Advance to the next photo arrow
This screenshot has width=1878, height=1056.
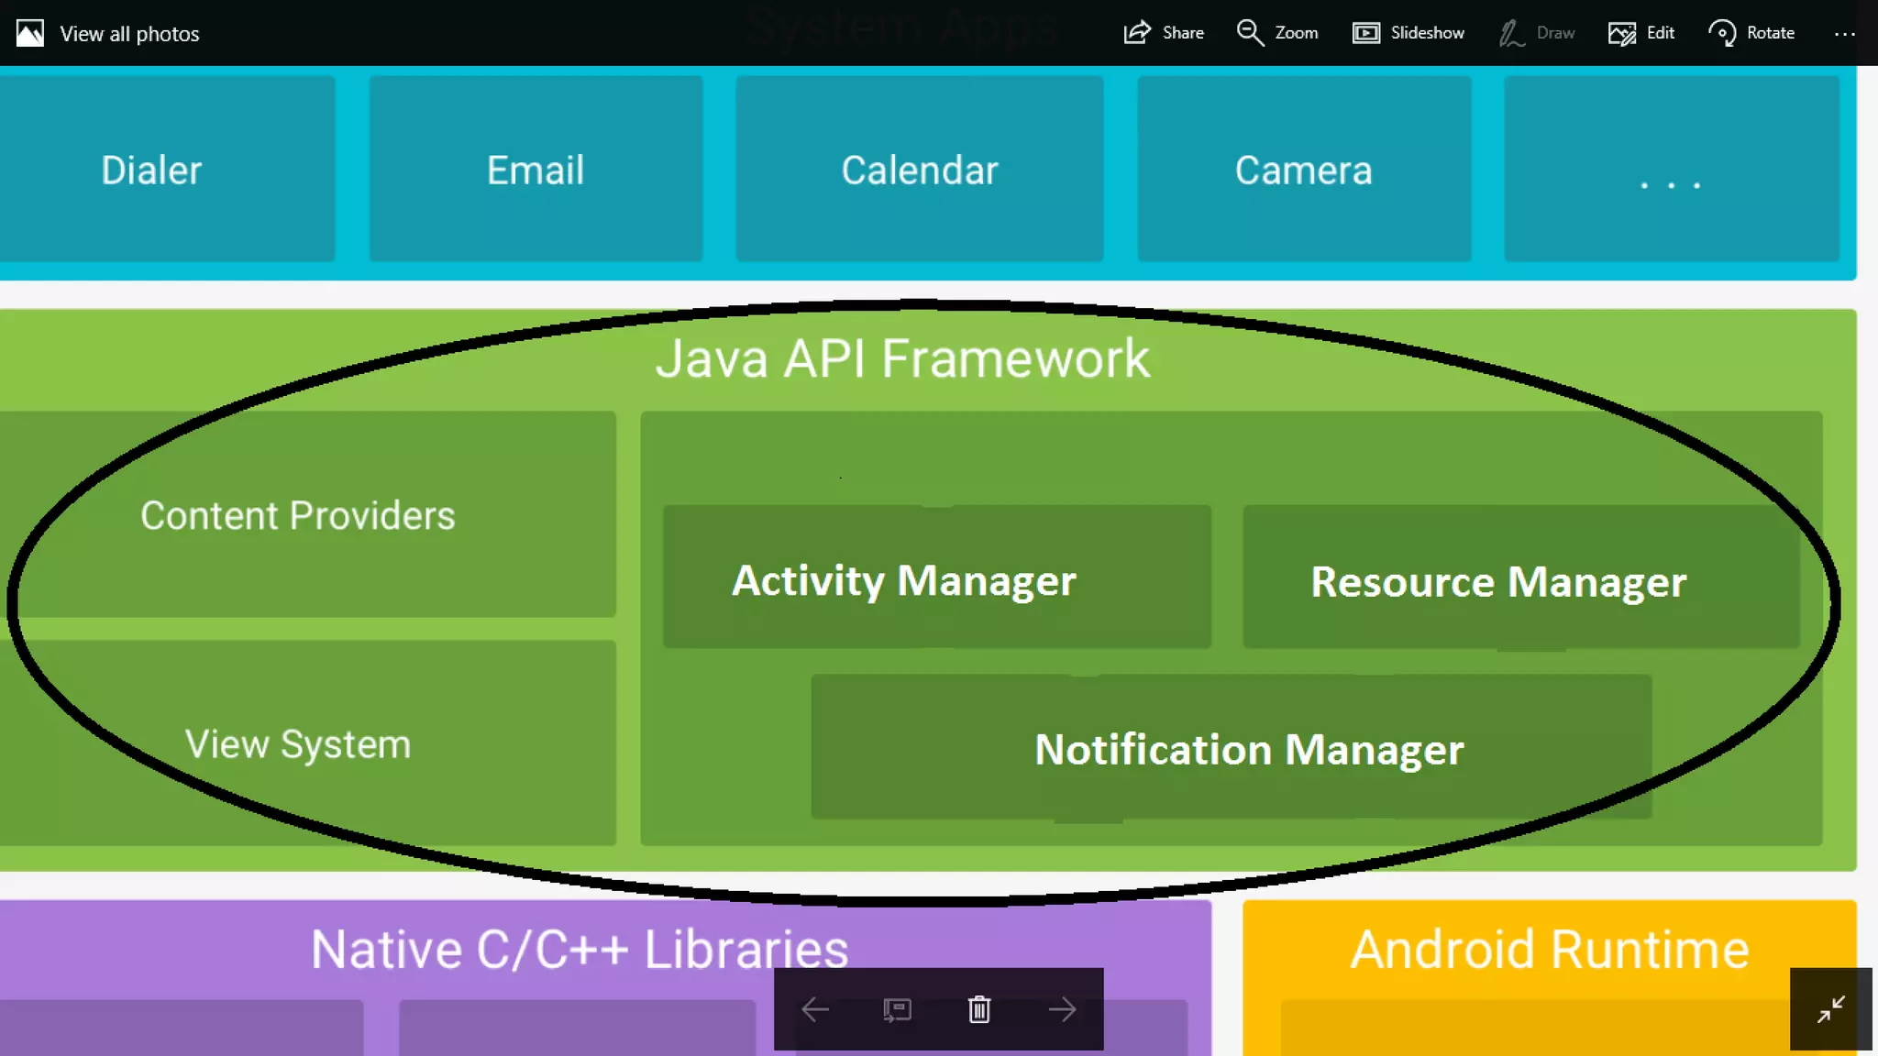1062,1009
